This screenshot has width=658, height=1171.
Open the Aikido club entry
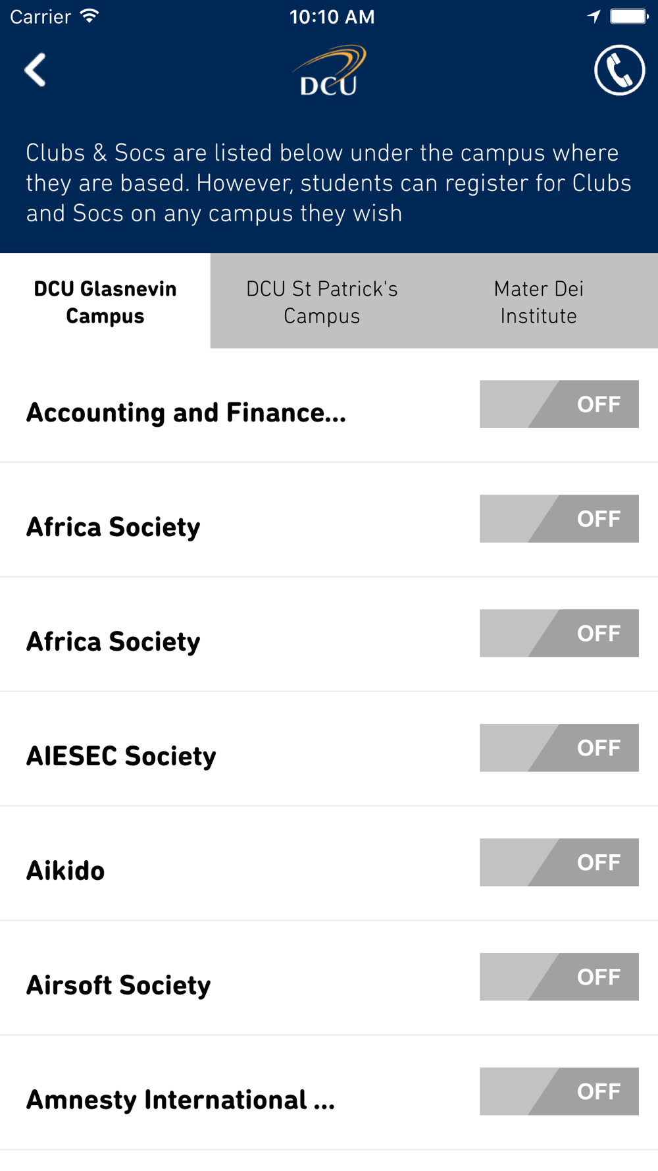pos(65,871)
